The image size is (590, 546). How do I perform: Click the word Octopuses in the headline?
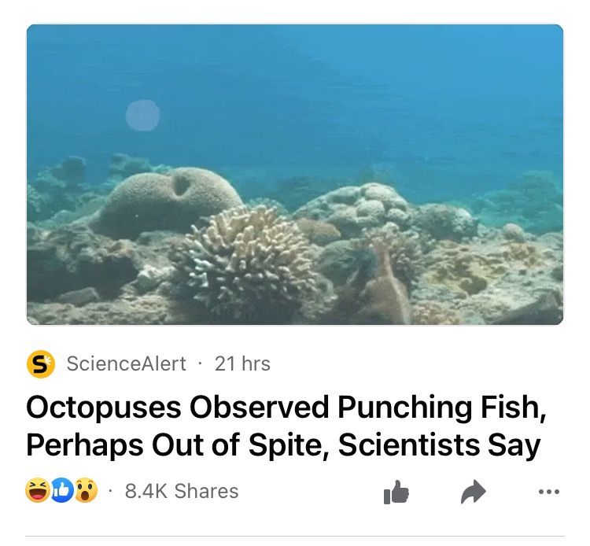click(x=104, y=408)
